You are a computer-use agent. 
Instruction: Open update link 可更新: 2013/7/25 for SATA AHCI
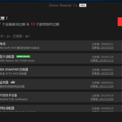click(103, 73)
